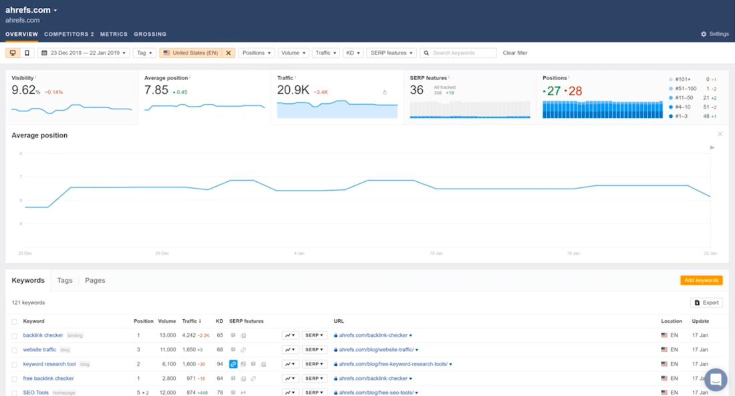This screenshot has width=735, height=396.
Task: Check the free backlink checker row checkbox
Action: pyautogui.click(x=15, y=379)
